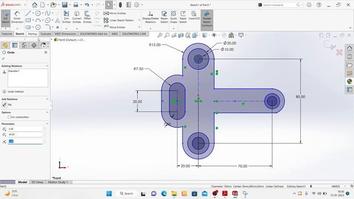Switch to the SOLIDWORKS Add-Ins tab
The image size is (354, 199).
(x=93, y=34)
